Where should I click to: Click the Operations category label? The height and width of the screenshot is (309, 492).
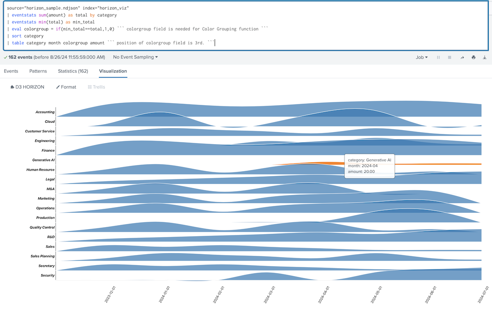(45, 208)
